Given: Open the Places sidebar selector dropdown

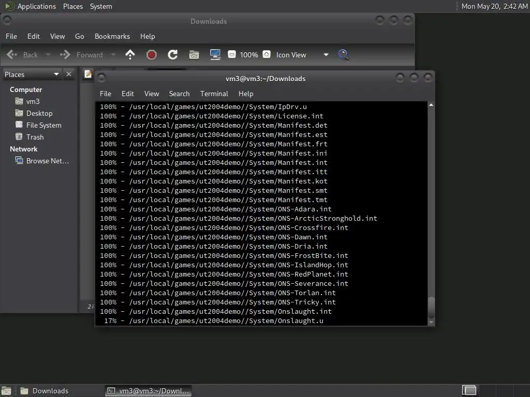Looking at the screenshot, I should click(x=32, y=74).
